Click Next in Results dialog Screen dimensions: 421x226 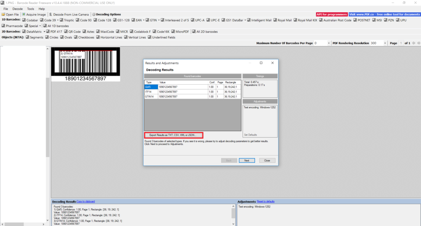point(247,161)
